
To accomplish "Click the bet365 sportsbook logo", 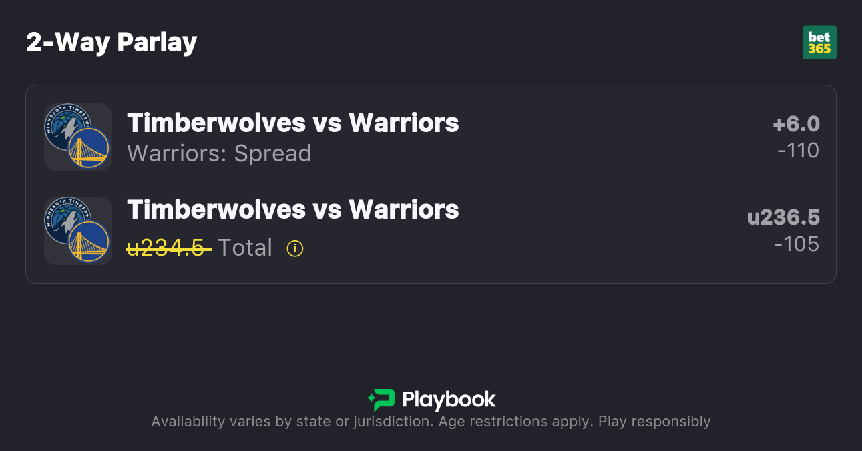I will (819, 43).
